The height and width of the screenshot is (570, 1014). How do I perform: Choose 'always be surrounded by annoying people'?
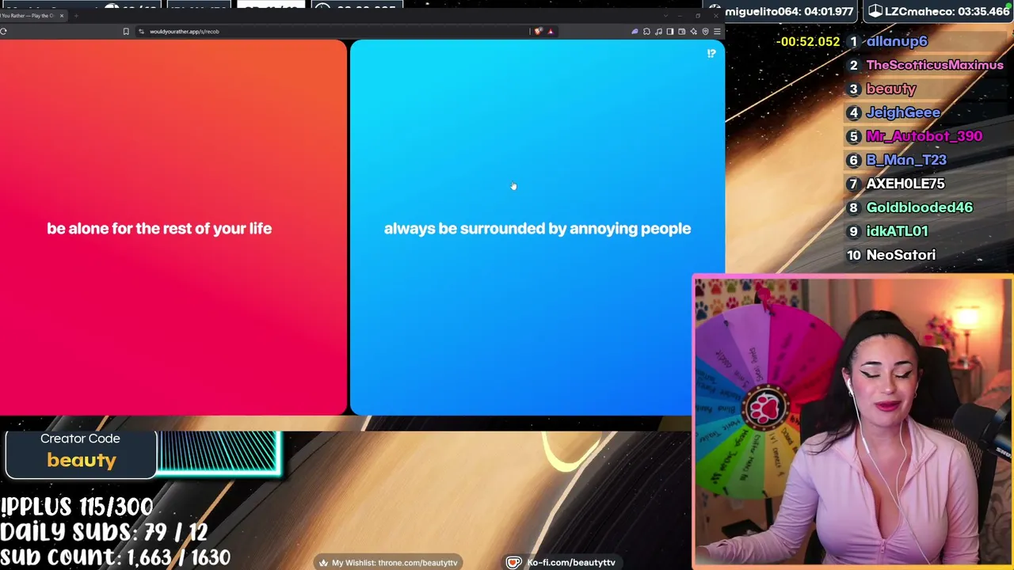537,227
